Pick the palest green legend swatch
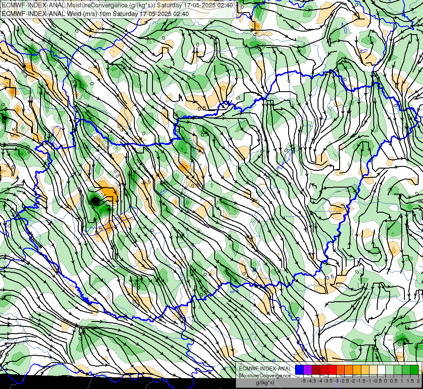 pyautogui.click(x=390, y=370)
